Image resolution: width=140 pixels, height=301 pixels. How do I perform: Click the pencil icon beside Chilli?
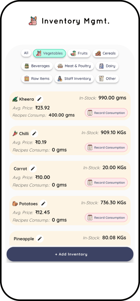click(34, 133)
